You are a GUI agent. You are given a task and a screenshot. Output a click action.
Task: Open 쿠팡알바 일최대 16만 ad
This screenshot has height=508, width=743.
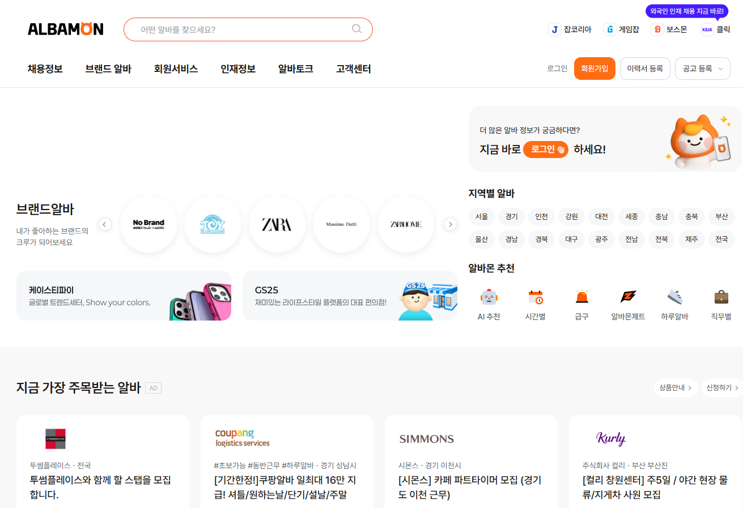tap(287, 462)
